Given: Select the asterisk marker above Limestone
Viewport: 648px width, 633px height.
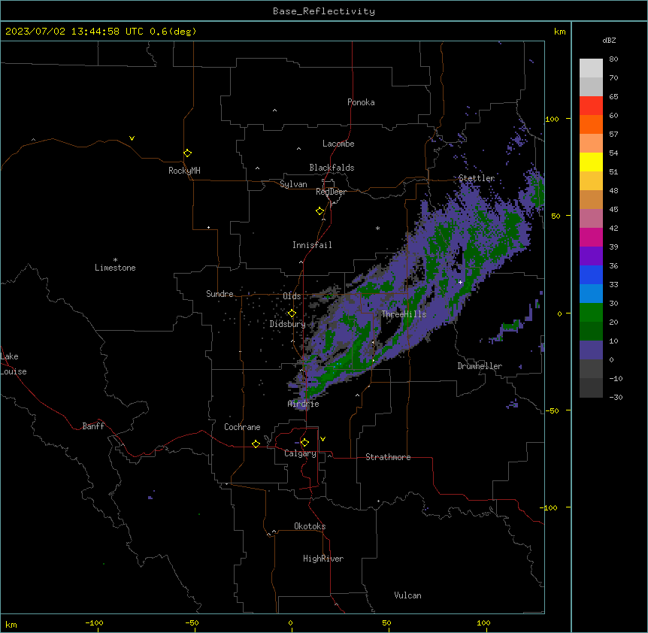Looking at the screenshot, I should [115, 260].
